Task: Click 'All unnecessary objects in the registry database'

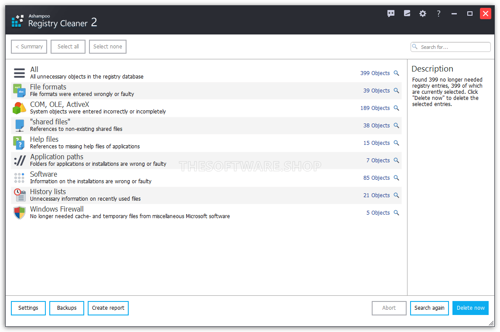Action: 87,76
